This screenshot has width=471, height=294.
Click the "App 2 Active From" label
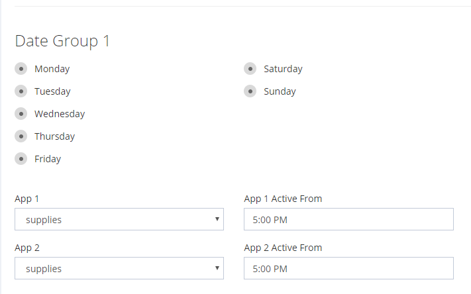tap(283, 248)
